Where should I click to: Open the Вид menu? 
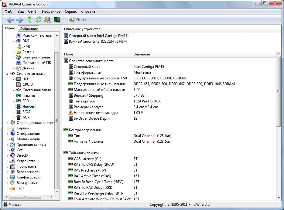[21, 12]
